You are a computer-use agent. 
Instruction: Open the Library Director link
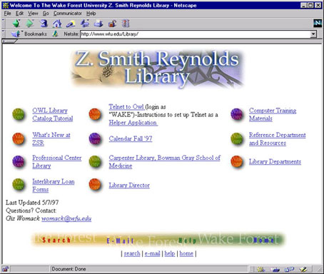pyautogui.click(x=129, y=186)
